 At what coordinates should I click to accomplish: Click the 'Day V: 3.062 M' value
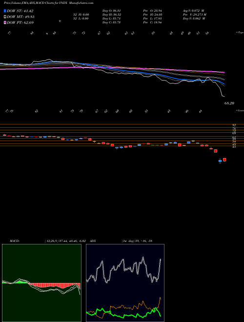point(194,19)
